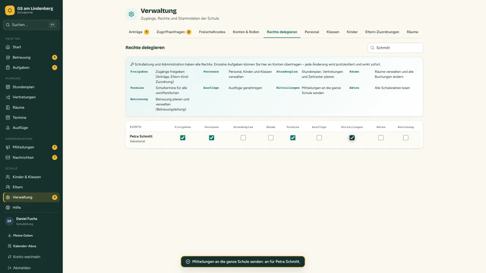
Task: Open the Eltern-Zuordnungen tab
Action: 382,32
